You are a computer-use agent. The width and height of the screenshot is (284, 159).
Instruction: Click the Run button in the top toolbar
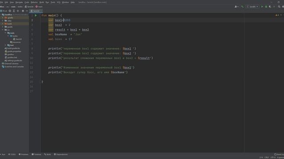coord(262,7)
